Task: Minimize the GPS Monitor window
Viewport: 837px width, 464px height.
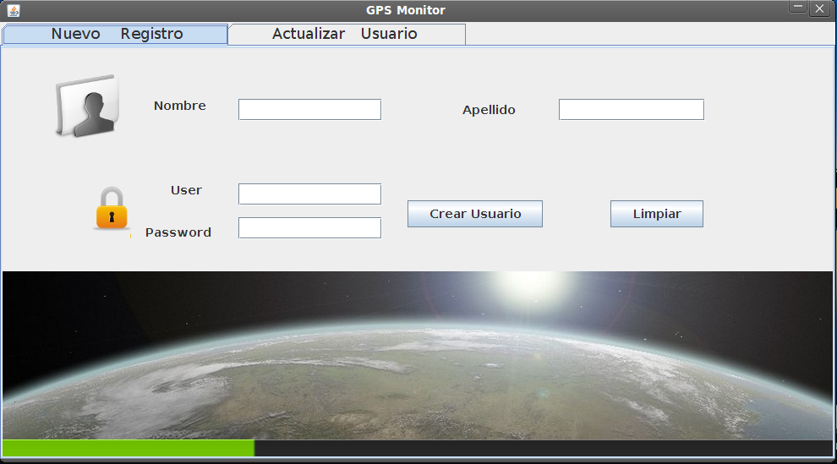Action: coord(798,8)
